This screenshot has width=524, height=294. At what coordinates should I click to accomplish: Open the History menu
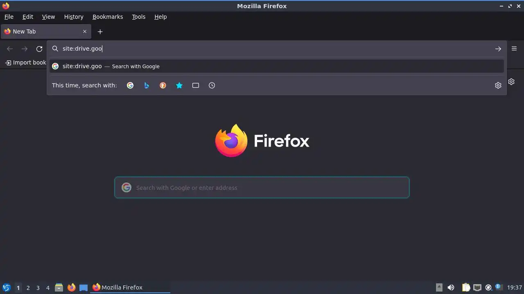(74, 17)
